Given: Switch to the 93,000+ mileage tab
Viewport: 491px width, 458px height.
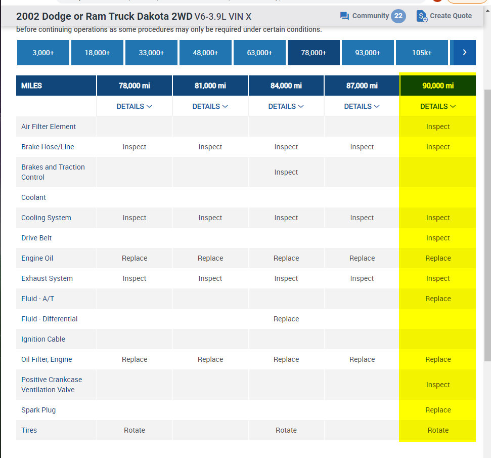Looking at the screenshot, I should click(368, 53).
